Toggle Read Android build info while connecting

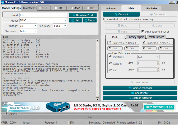click(104, 19)
